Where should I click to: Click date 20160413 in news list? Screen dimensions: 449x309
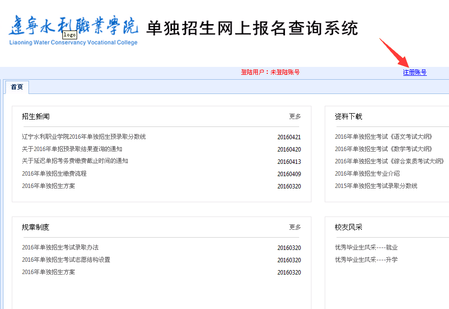(289, 162)
